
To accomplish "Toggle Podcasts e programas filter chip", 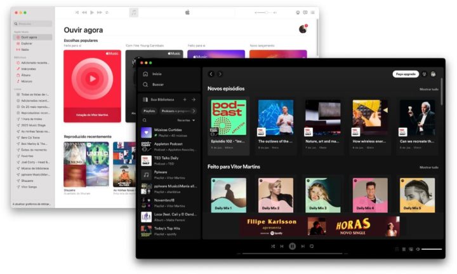I will (x=175, y=111).
